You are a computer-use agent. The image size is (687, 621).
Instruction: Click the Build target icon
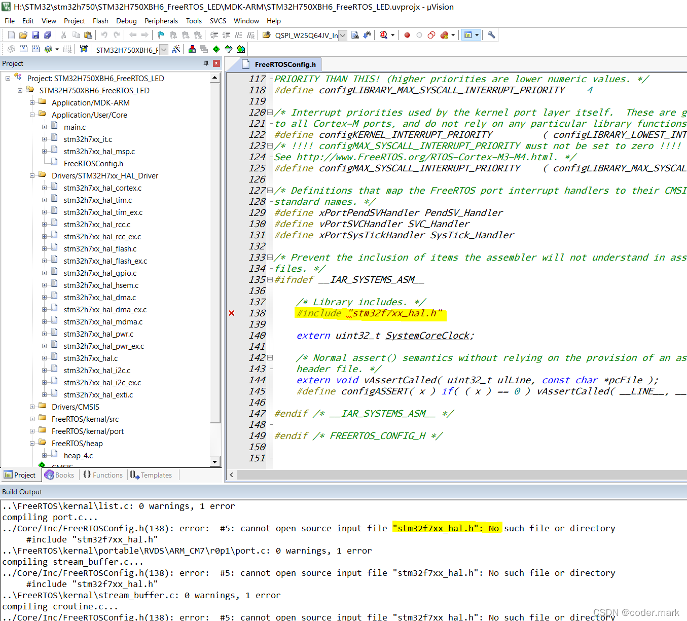click(24, 49)
